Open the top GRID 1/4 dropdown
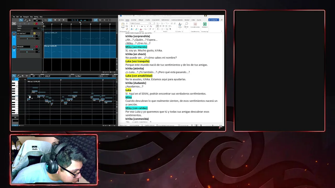The image size is (335, 188). tap(37, 21)
